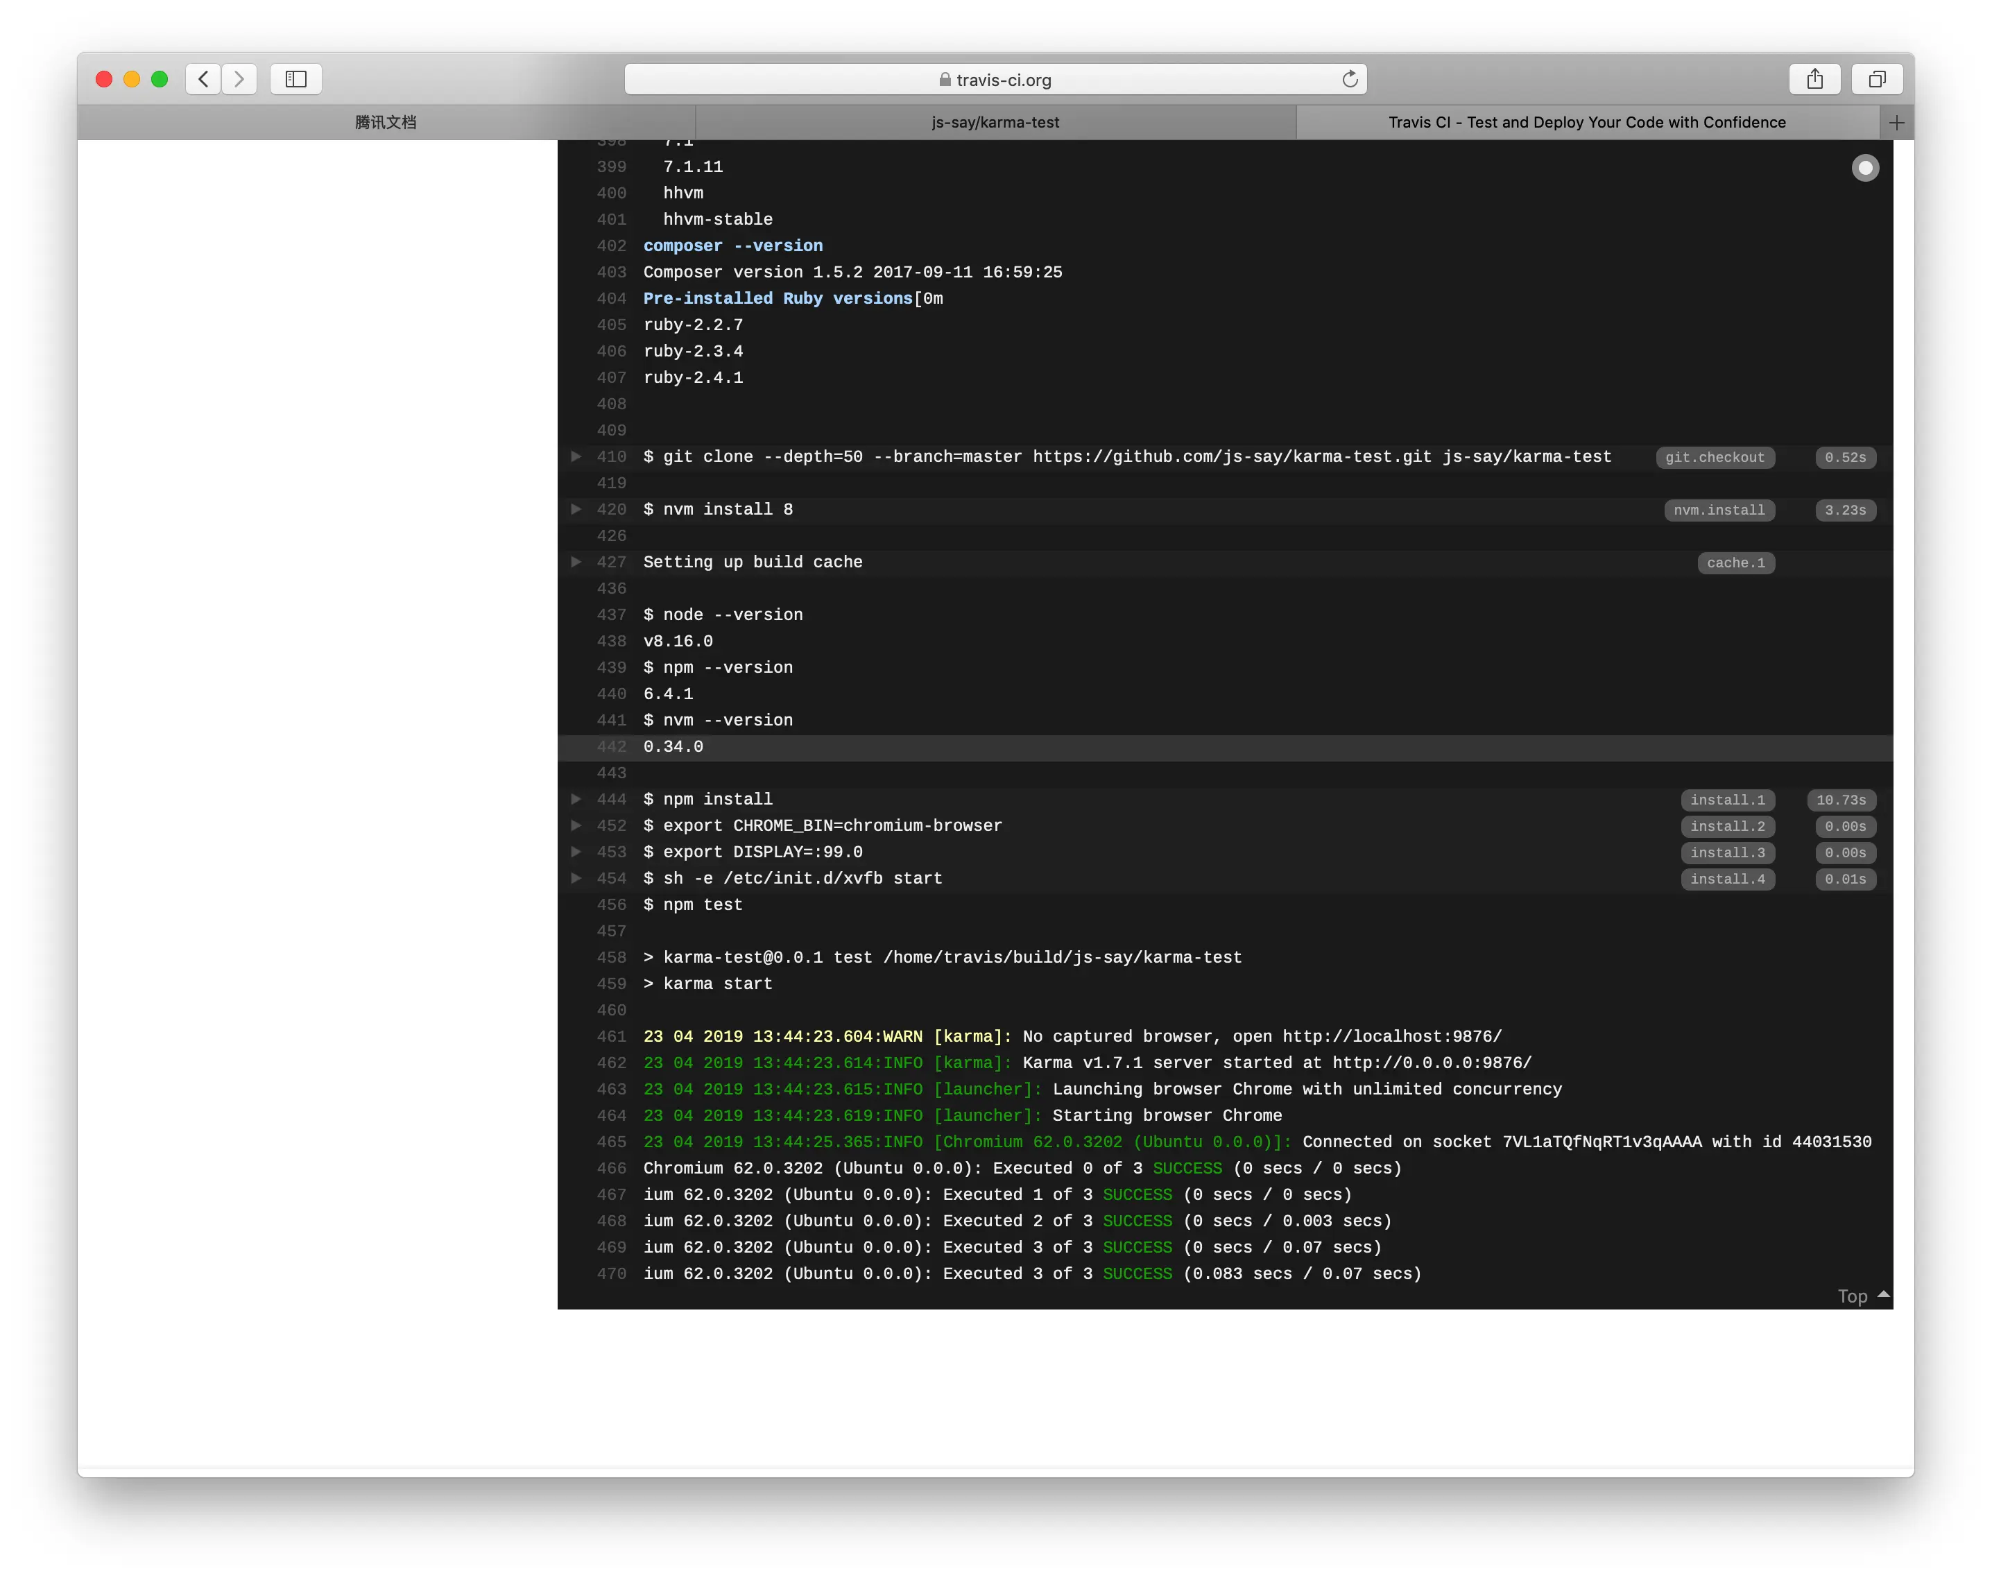The height and width of the screenshot is (1580, 1992).
Task: Add a new tab with plus icon
Action: pos(1897,123)
